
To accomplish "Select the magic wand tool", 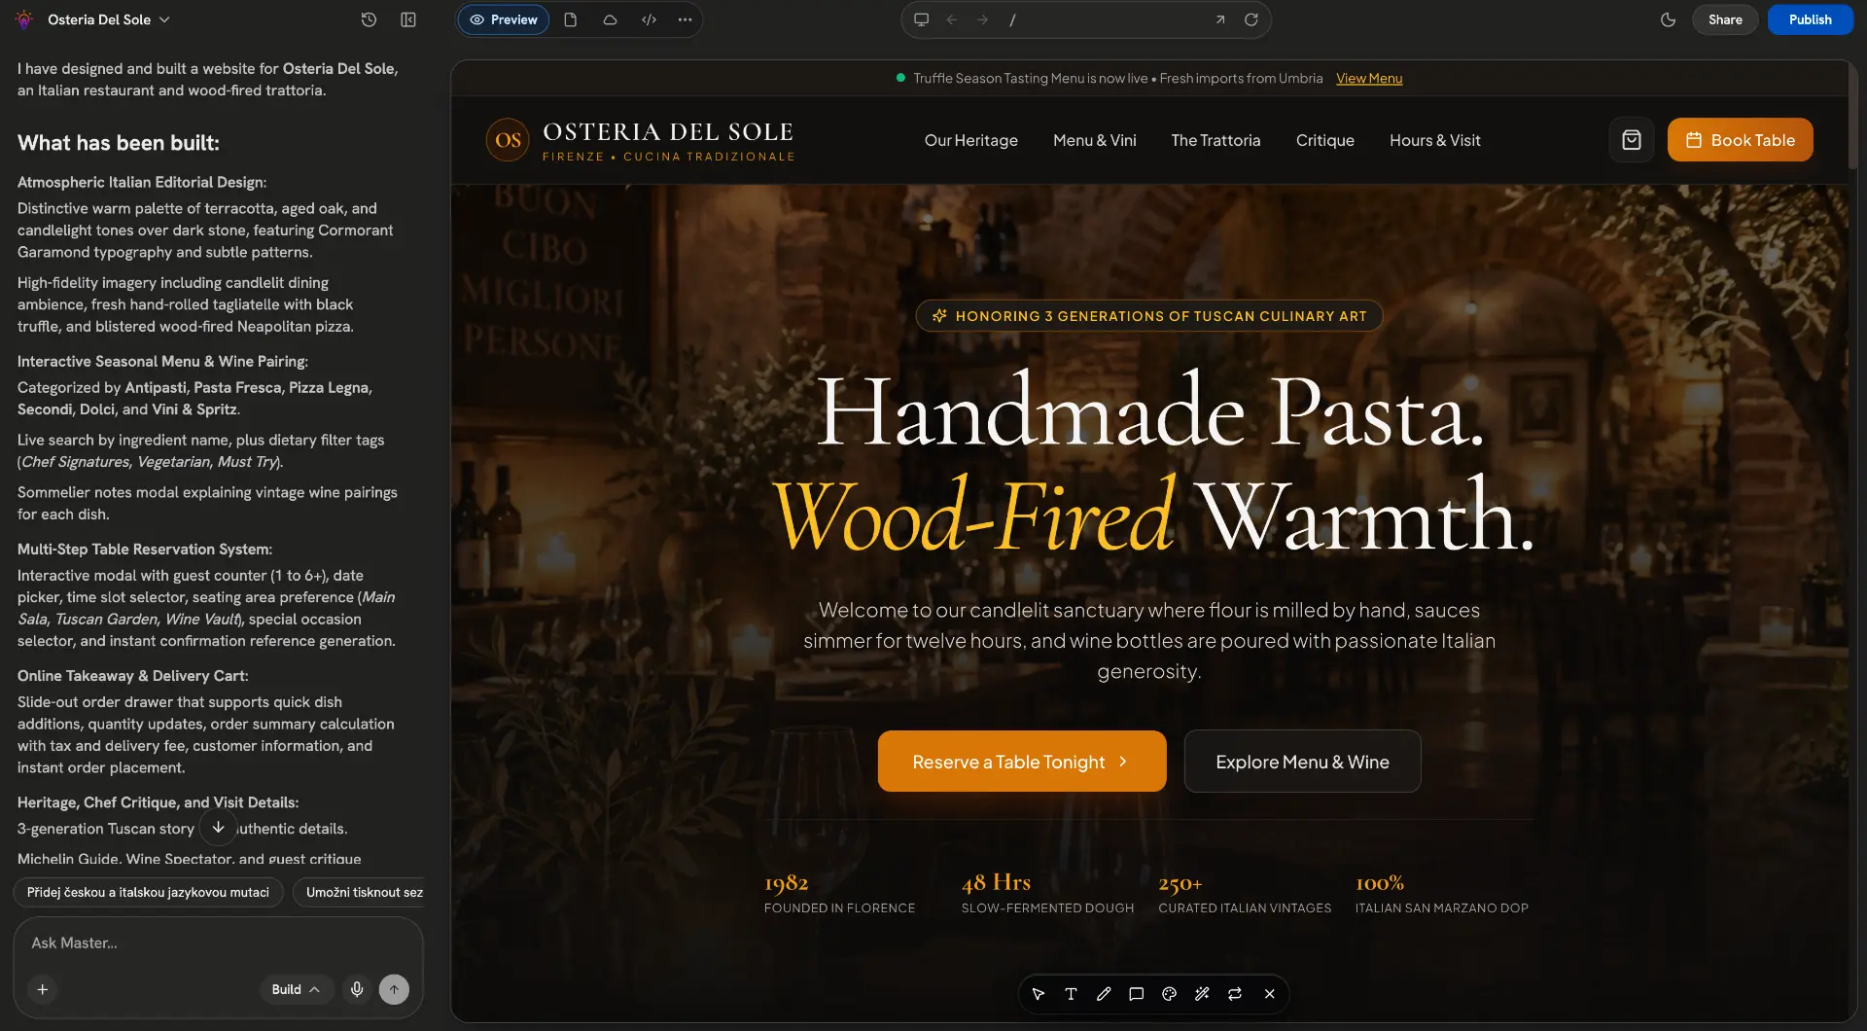I will [1202, 994].
